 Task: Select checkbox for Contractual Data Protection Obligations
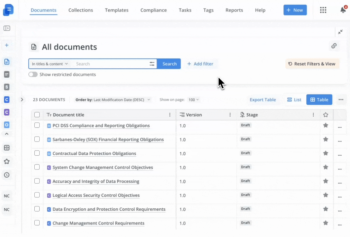(37, 153)
